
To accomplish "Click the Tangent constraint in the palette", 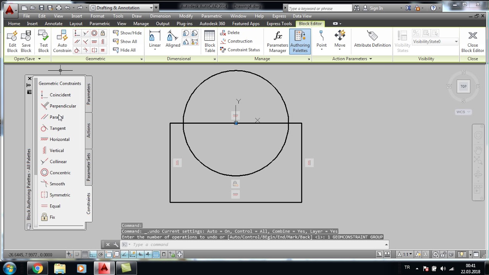I will pyautogui.click(x=53, y=128).
